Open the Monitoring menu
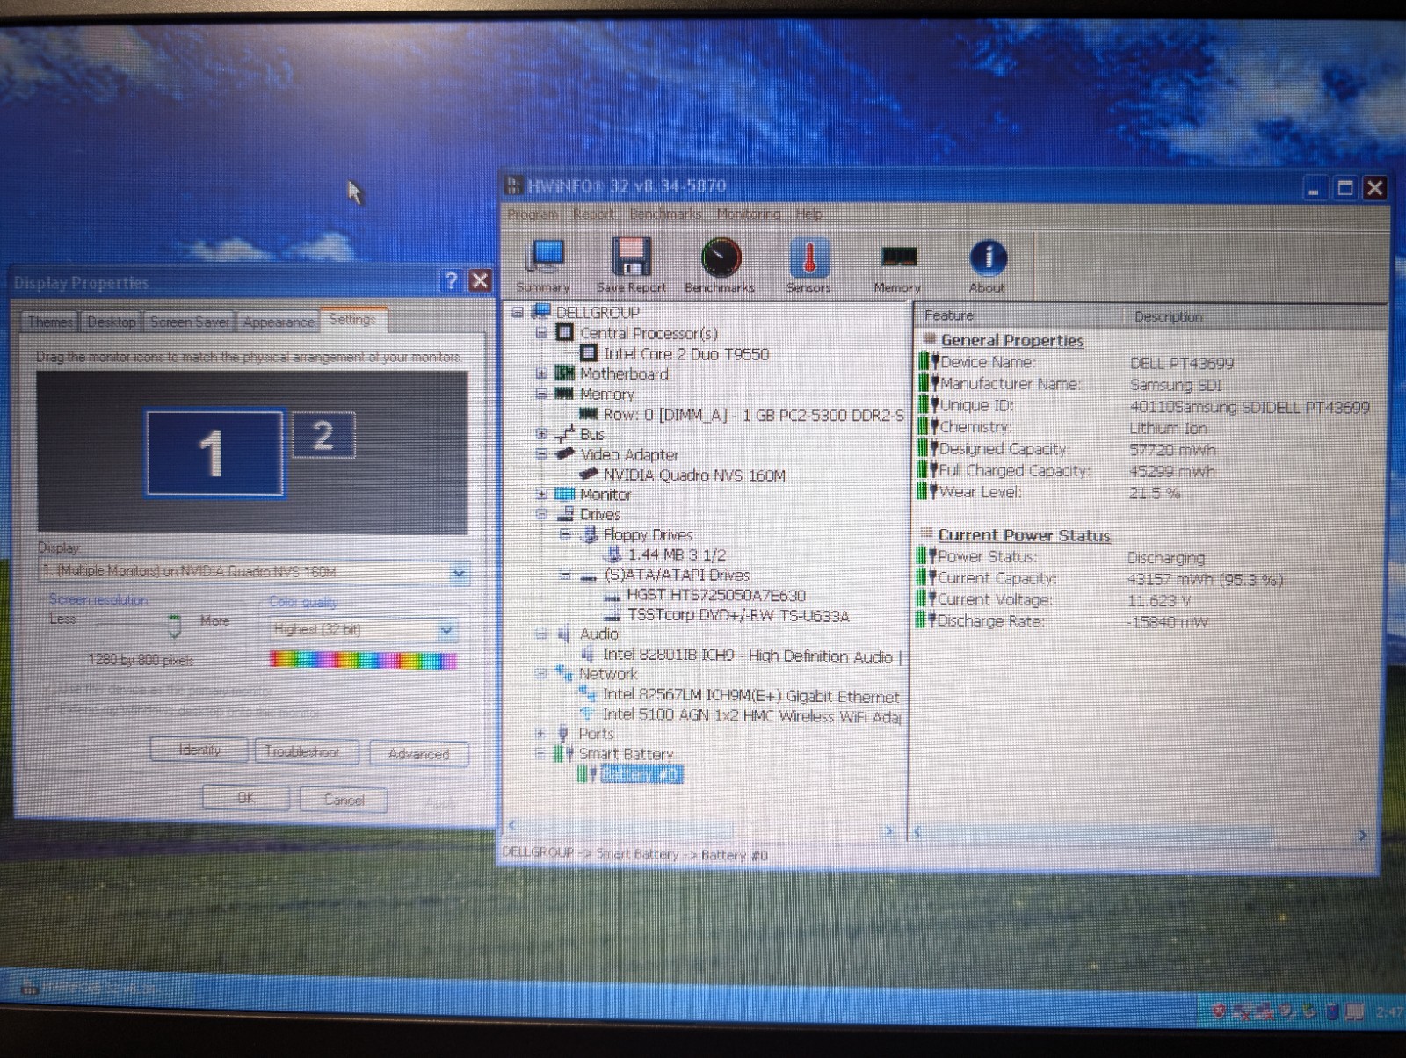This screenshot has width=1406, height=1058. click(x=748, y=214)
